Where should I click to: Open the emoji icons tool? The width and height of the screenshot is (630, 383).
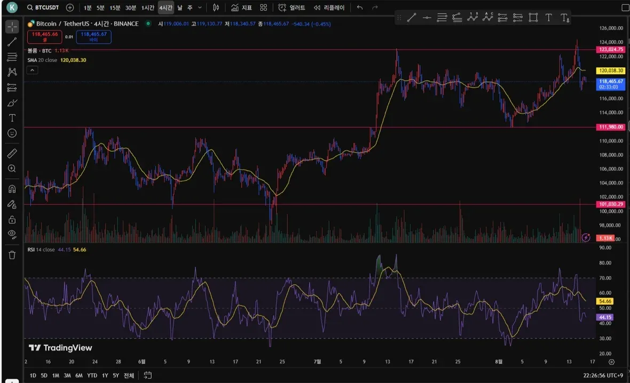pyautogui.click(x=12, y=133)
